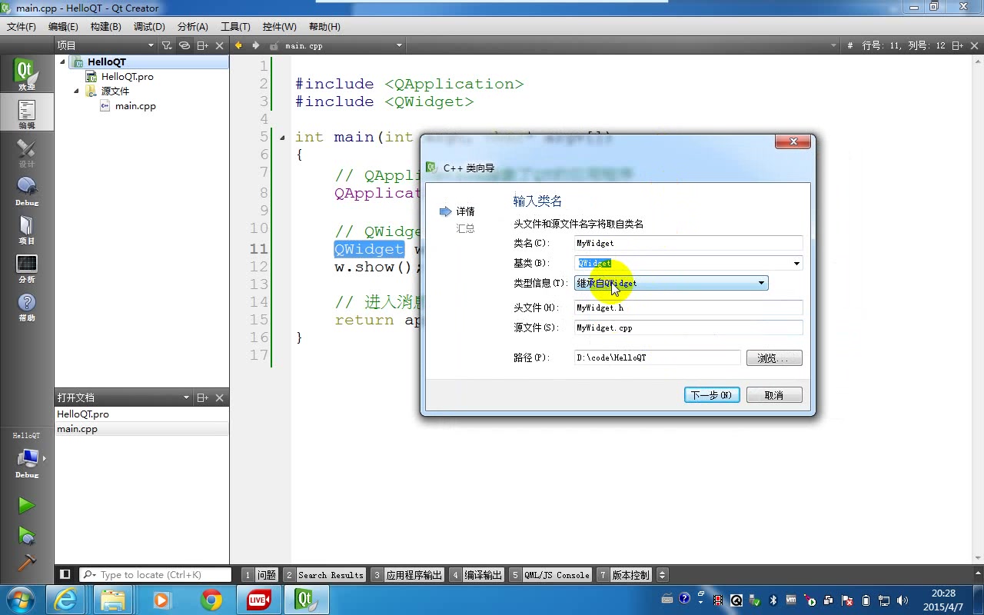The image size is (984, 615).
Task: Open the Help (帮助) mode
Action: click(x=26, y=306)
